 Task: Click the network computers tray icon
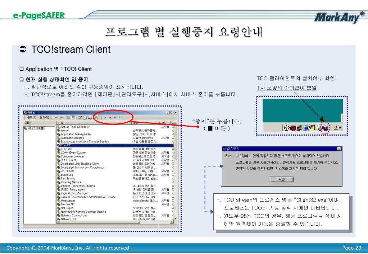299,128
